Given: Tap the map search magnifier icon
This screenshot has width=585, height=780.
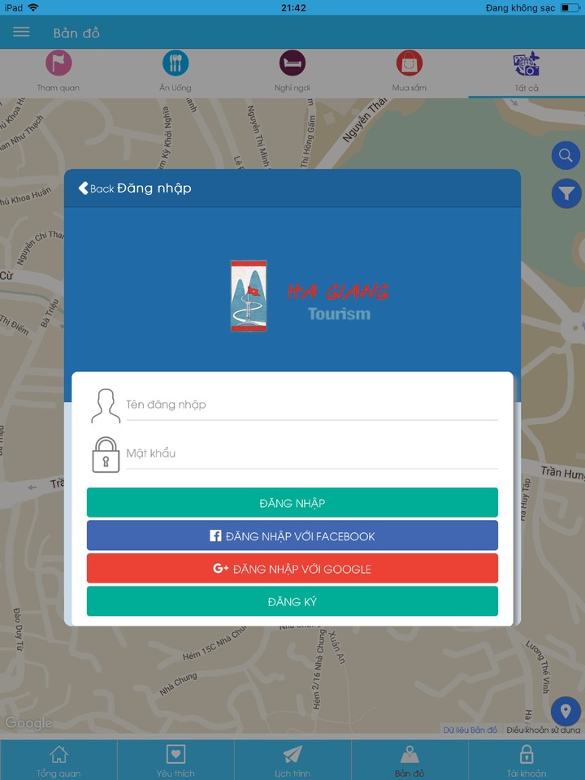Looking at the screenshot, I should (x=565, y=155).
